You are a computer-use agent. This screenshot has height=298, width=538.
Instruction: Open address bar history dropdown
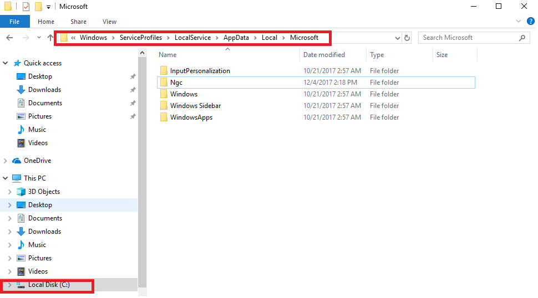397,38
